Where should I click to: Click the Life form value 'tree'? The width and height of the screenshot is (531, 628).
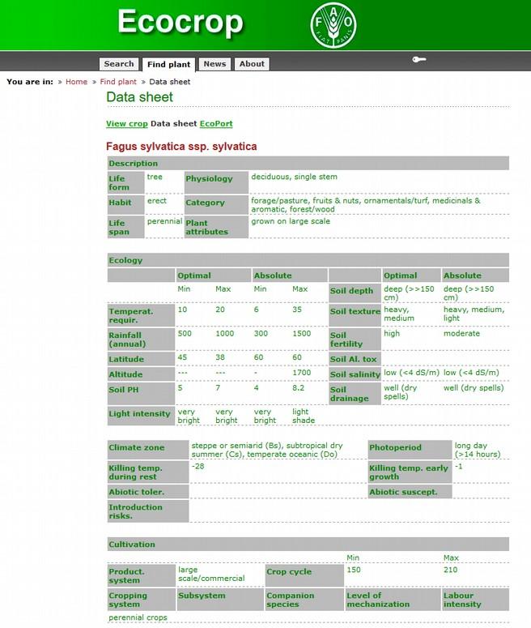click(x=155, y=177)
